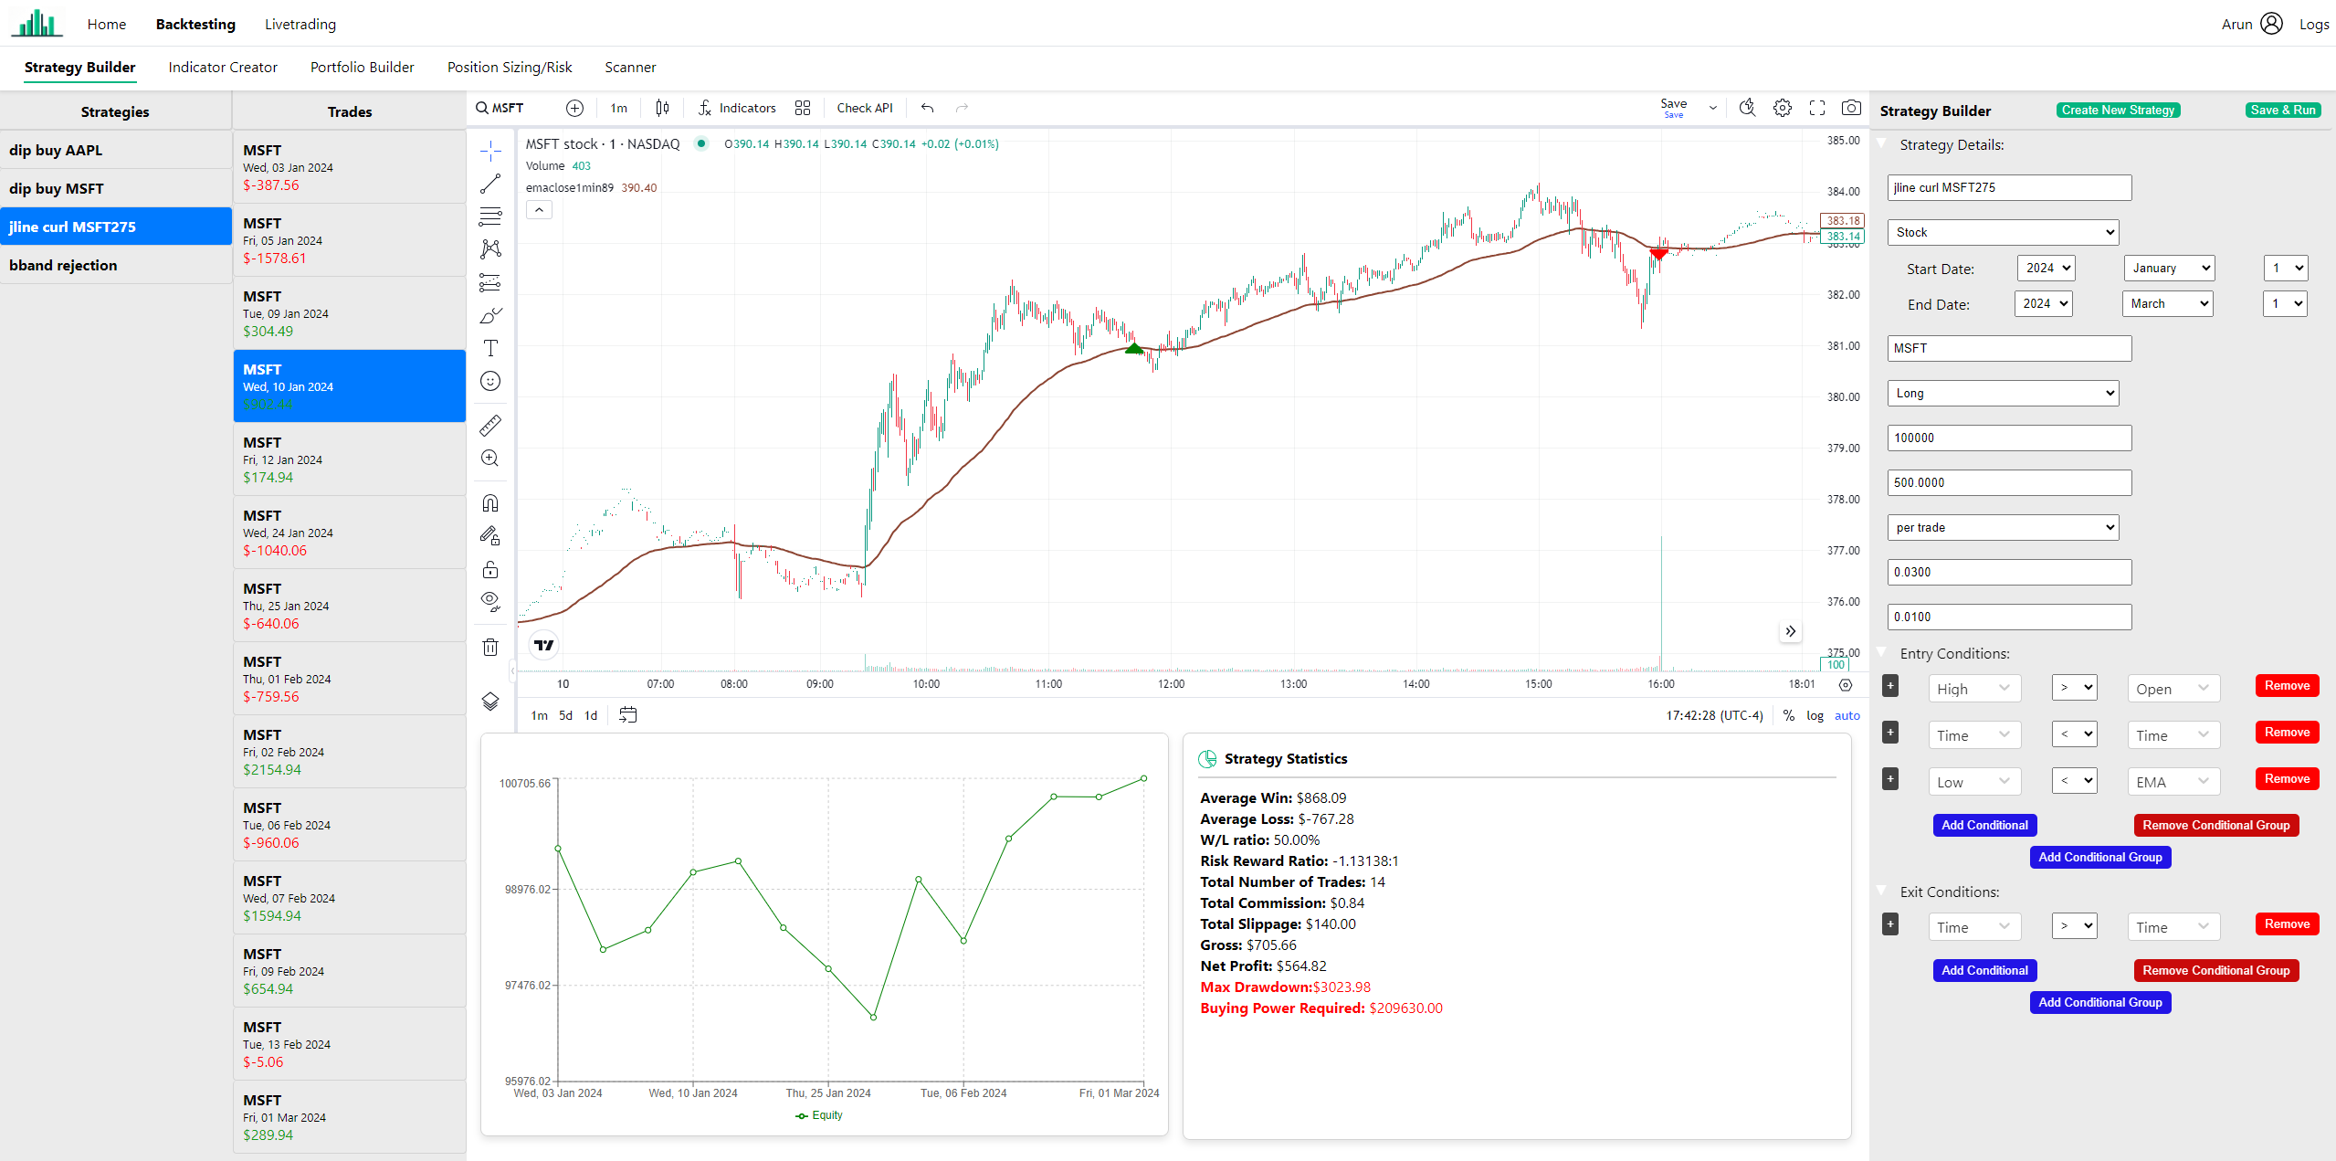Select the brush drawing tool
2336x1161 pixels.
(490, 315)
